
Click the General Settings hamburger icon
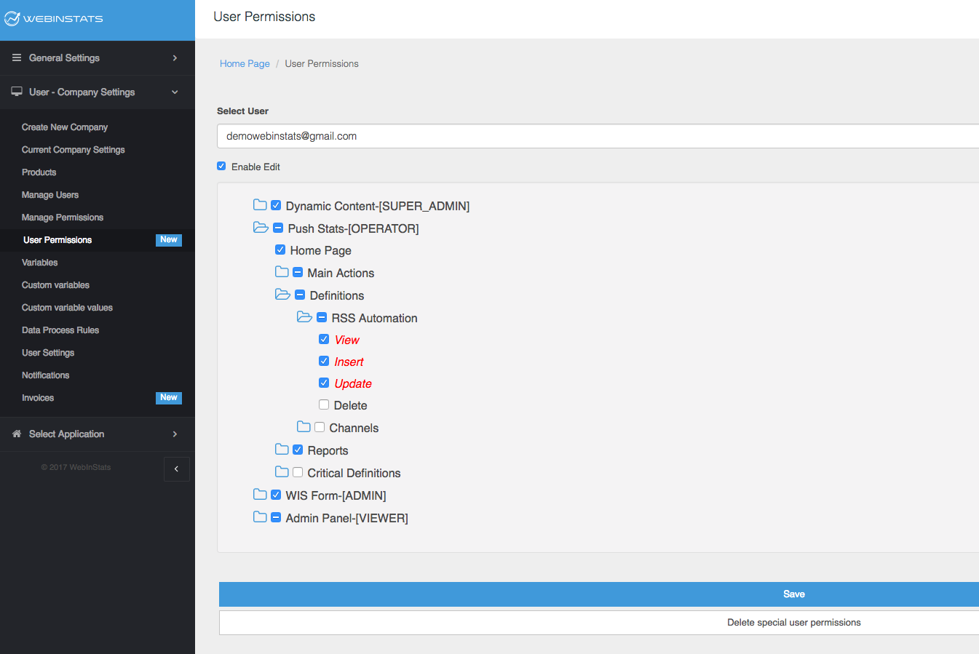pyautogui.click(x=17, y=57)
